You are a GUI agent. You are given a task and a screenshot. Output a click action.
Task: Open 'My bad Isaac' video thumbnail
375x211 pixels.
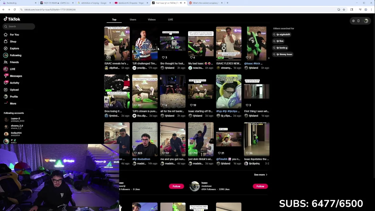coord(201,44)
